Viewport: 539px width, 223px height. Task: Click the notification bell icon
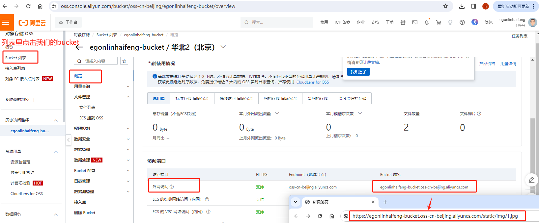pos(427,22)
